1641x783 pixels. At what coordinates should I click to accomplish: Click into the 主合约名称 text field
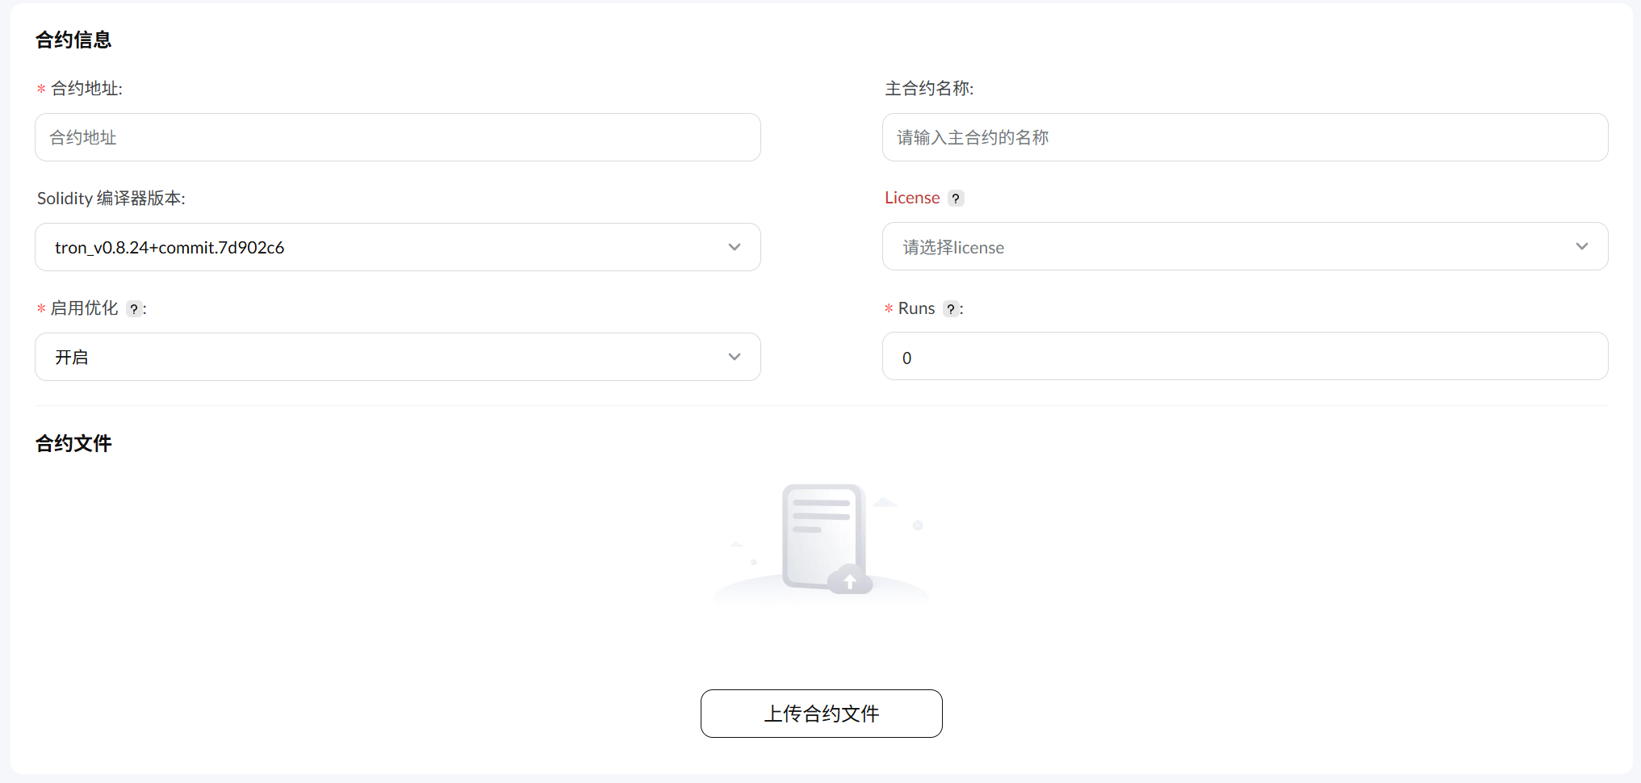pos(1244,137)
